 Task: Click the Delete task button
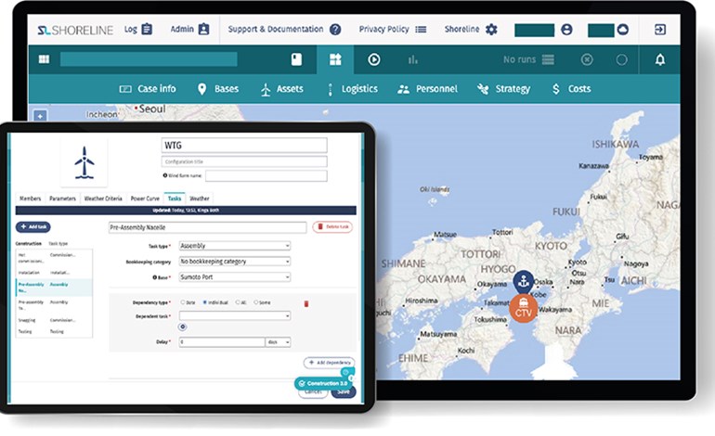pyautogui.click(x=331, y=226)
